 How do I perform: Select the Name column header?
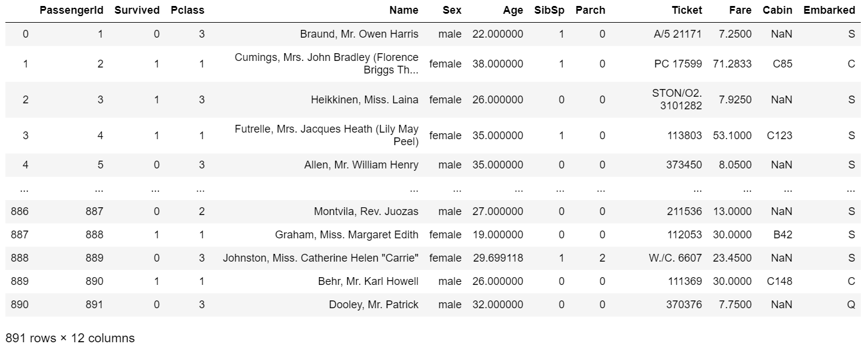404,10
